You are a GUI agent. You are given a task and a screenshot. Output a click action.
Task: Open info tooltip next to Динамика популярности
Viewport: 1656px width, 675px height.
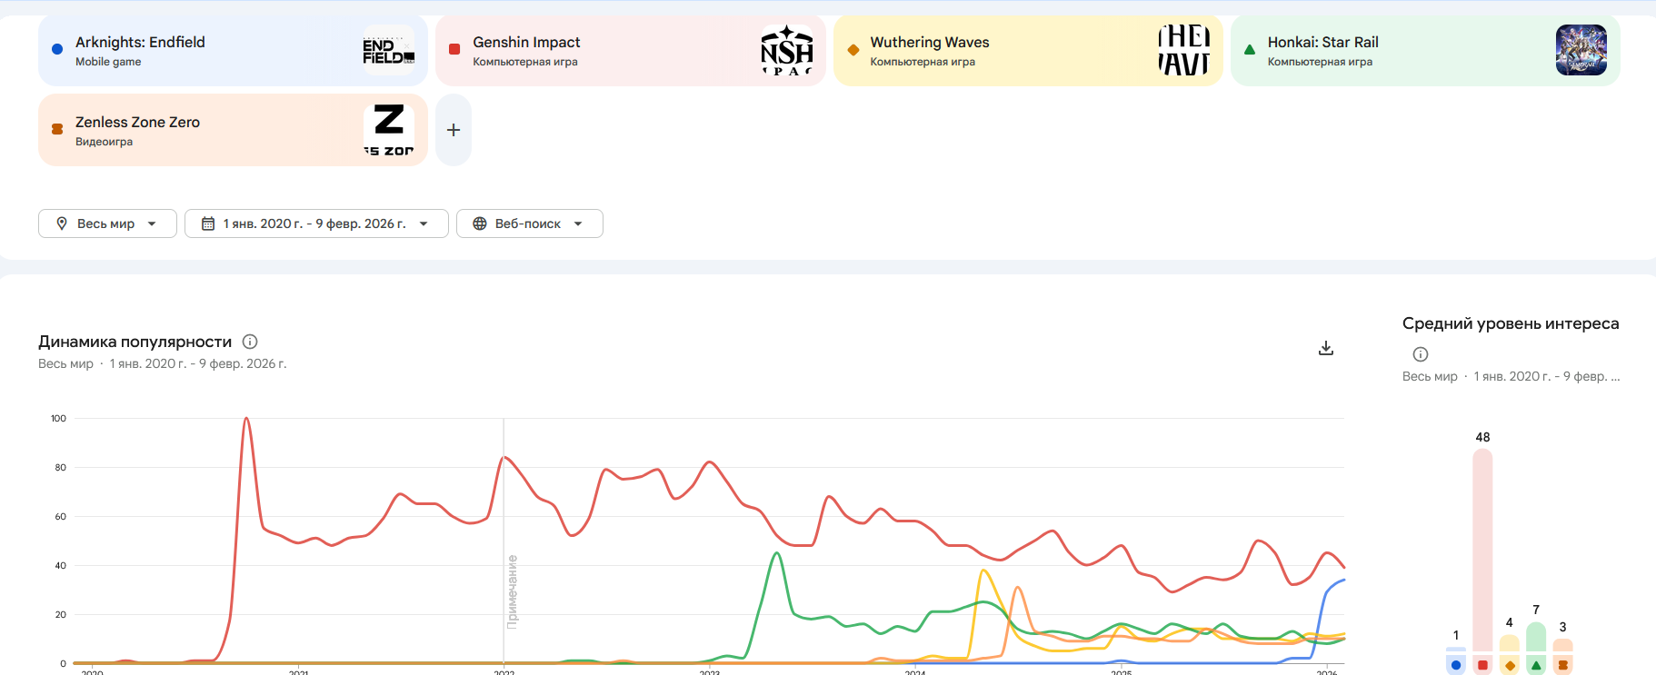tap(250, 342)
